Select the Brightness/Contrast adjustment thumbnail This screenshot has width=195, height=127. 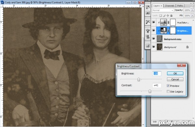[x=163, y=31]
